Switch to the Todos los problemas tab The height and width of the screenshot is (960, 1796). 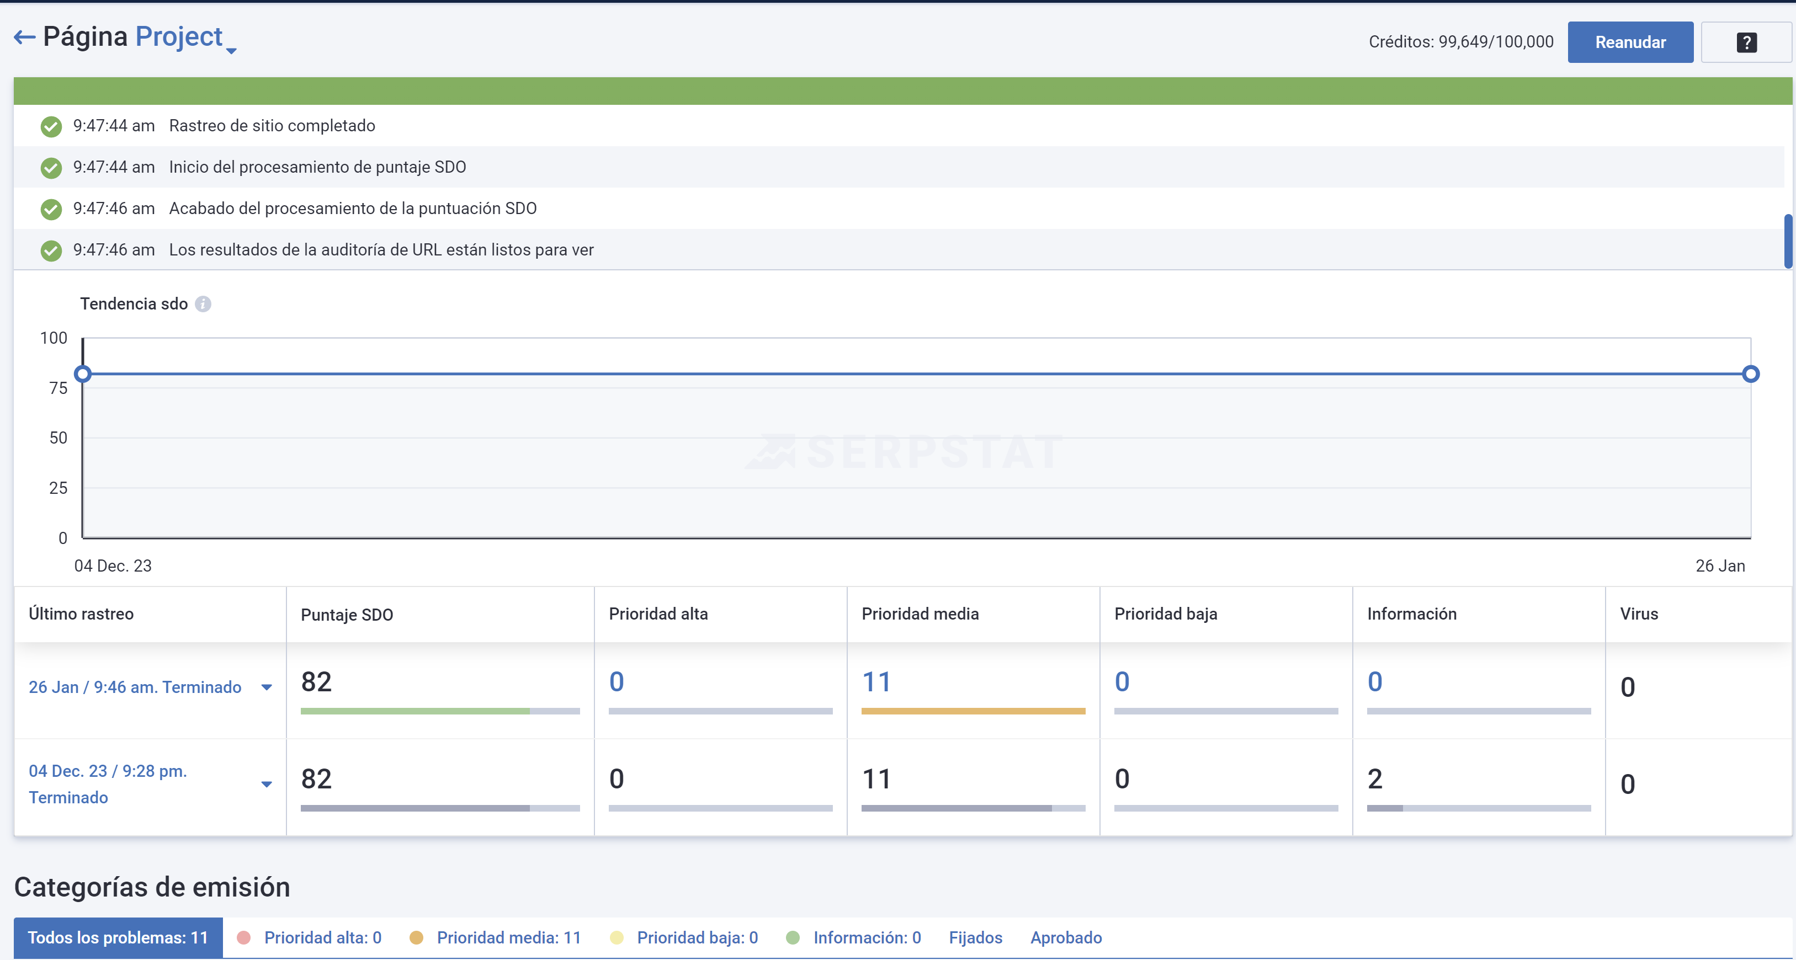117,938
